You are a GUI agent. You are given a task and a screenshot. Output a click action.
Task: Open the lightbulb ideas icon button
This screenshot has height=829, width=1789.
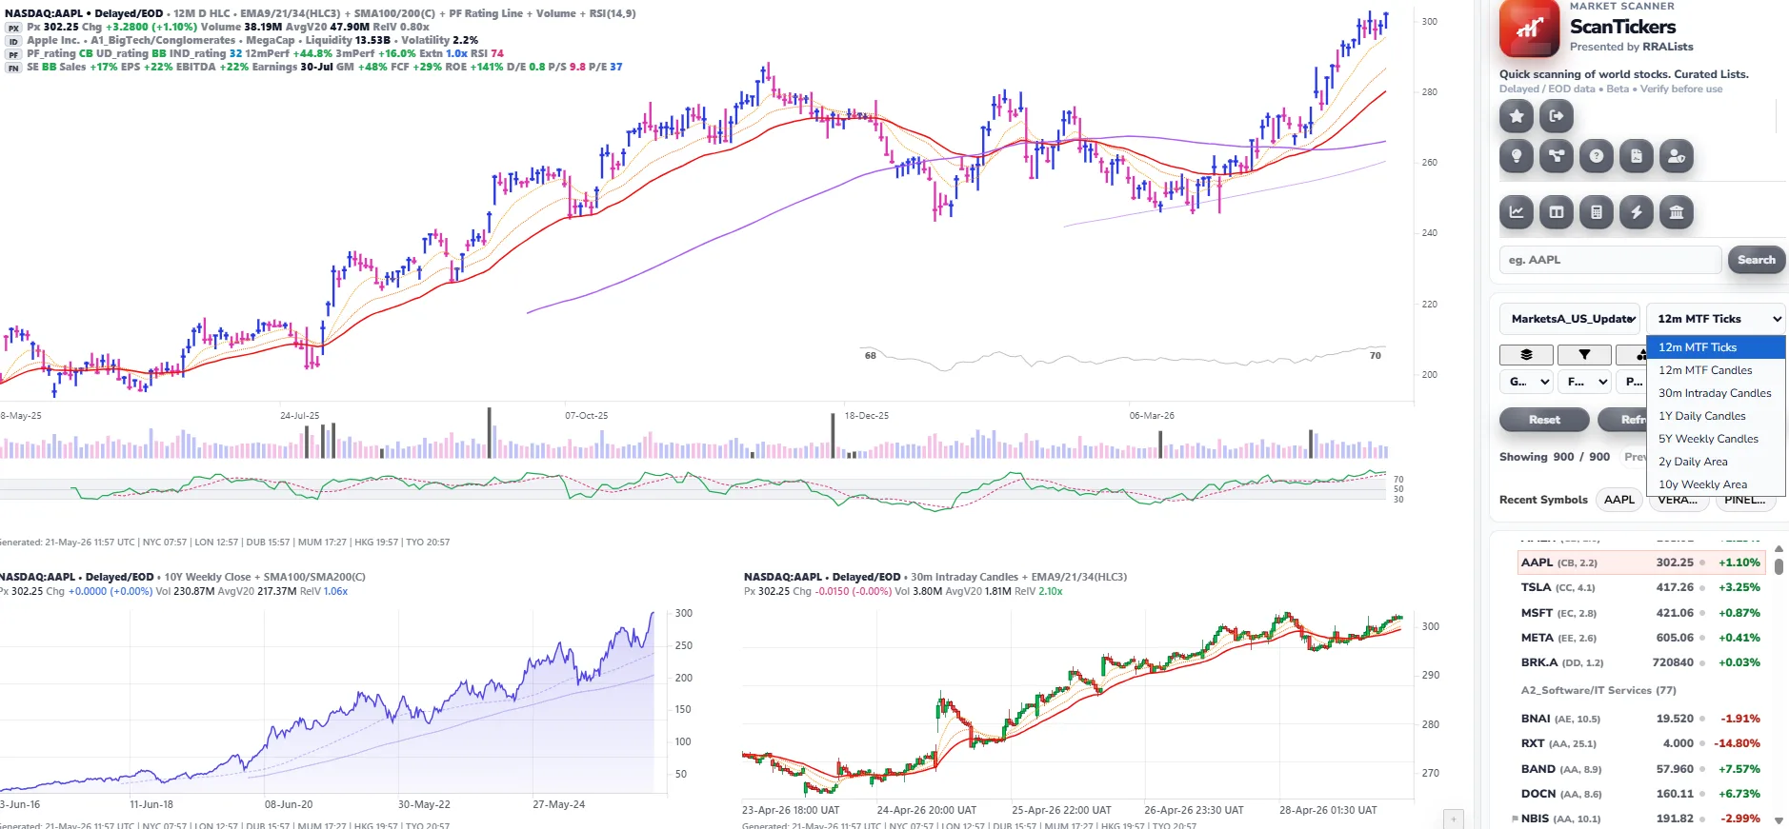pos(1517,156)
